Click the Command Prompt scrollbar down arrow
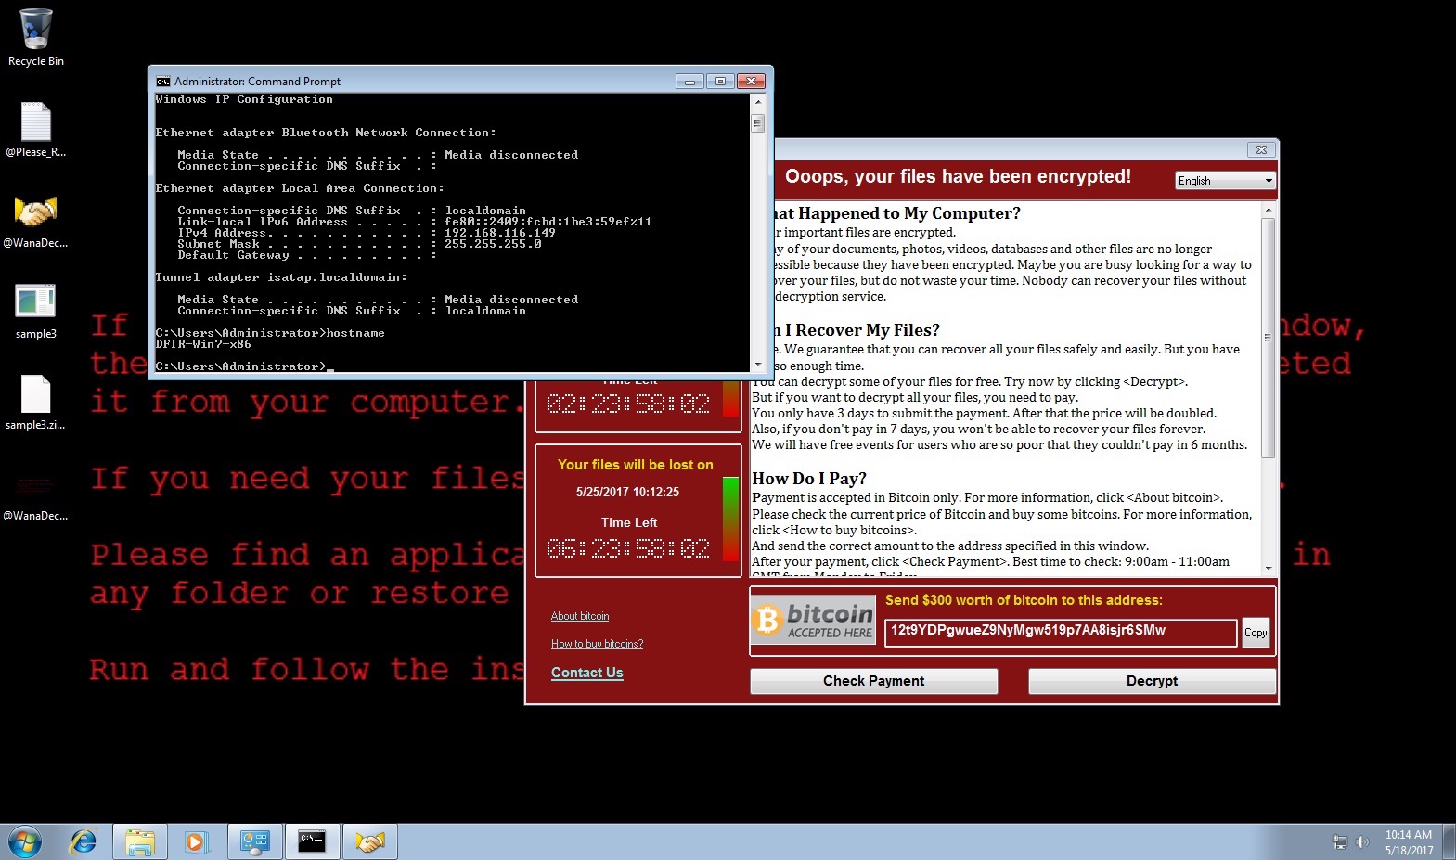Screen dimensions: 1456x860 click(757, 365)
